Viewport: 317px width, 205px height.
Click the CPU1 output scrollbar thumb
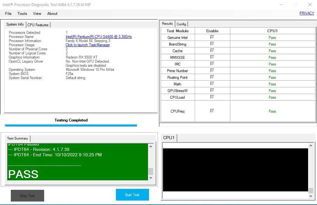click(311, 190)
